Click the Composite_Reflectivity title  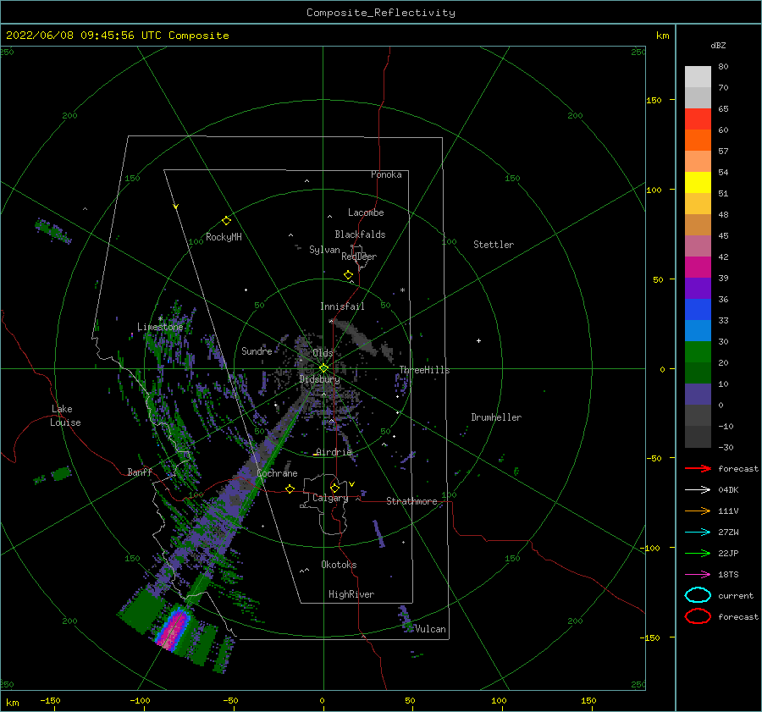click(x=381, y=13)
